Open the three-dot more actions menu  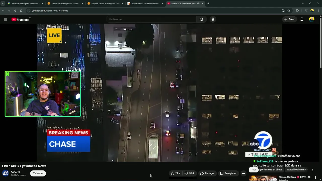click(x=243, y=173)
